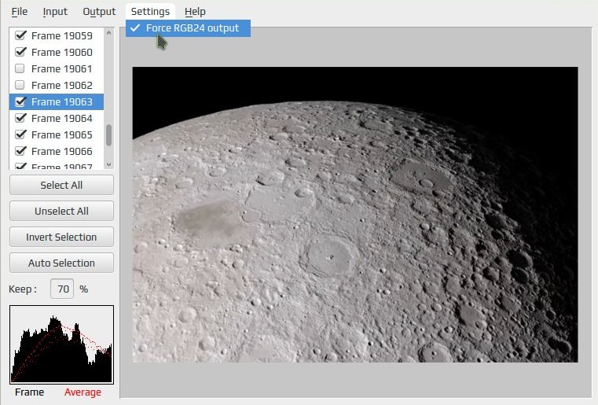
Task: Click the Unselect All button
Action: tap(61, 211)
